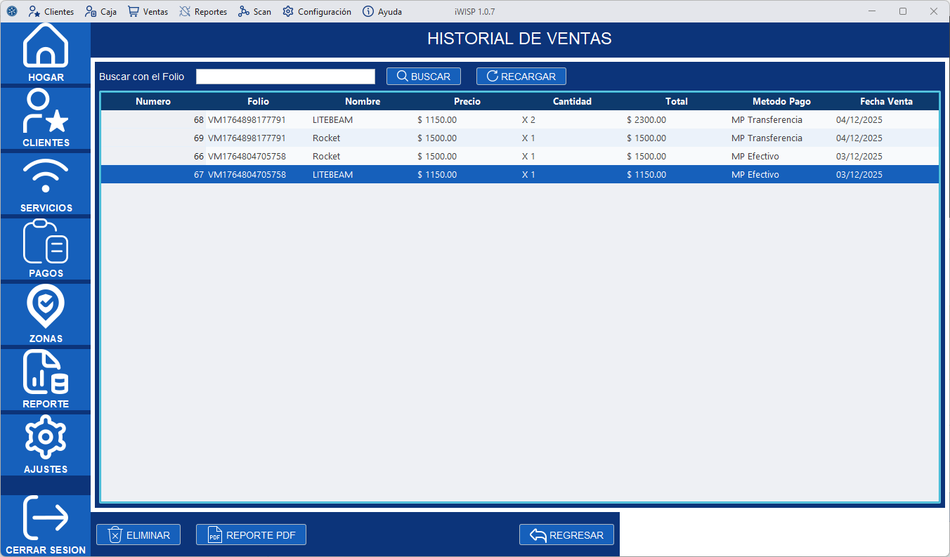Click ELIMINAR to delete selected sale
The image size is (950, 557).
[138, 535]
